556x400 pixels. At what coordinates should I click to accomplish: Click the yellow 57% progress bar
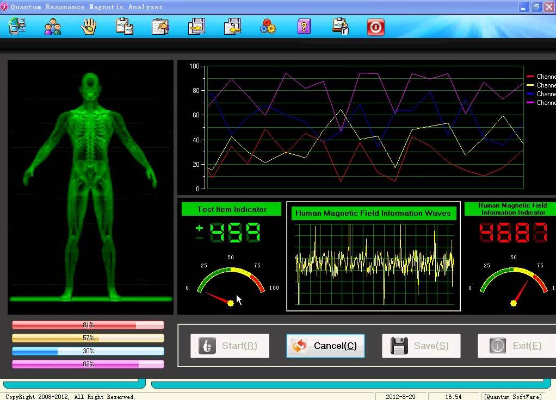point(88,338)
